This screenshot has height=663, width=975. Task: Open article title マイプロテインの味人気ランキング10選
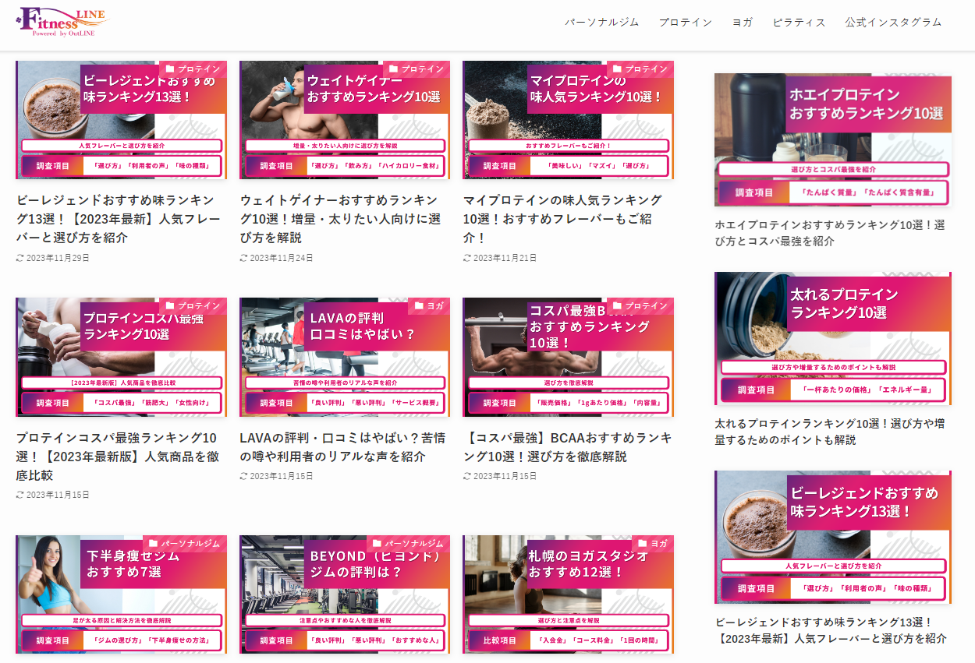pos(562,219)
